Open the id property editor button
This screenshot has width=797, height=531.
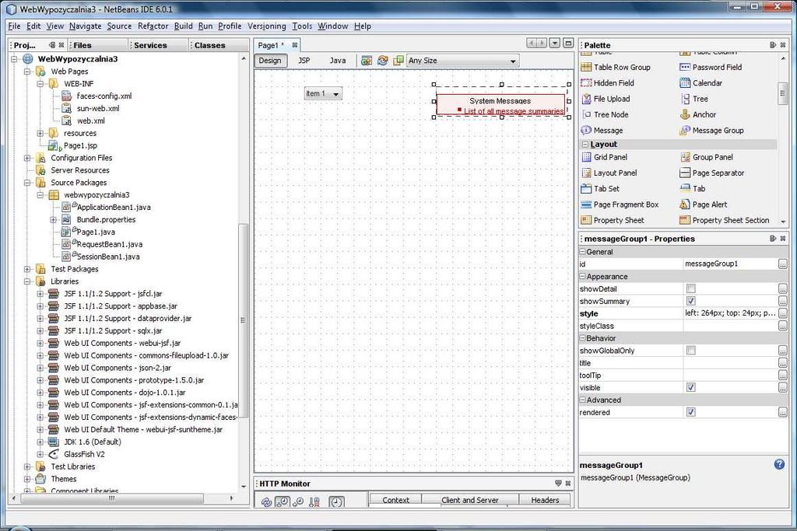point(783,264)
